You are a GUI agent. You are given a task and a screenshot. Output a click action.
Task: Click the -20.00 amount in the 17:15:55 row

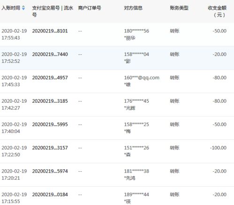coord(219,195)
